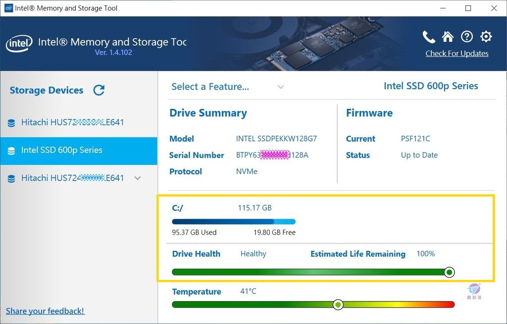This screenshot has width=507, height=324.
Task: Open the phone contact support icon
Action: coord(429,37)
